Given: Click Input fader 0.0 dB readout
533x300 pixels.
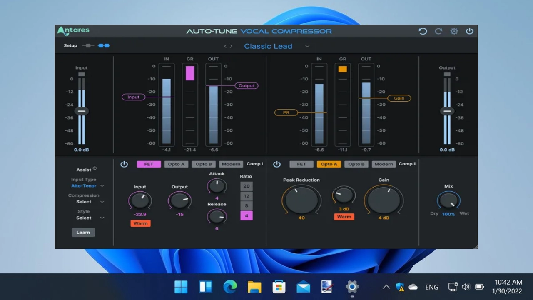Looking at the screenshot, I should click(x=82, y=150).
